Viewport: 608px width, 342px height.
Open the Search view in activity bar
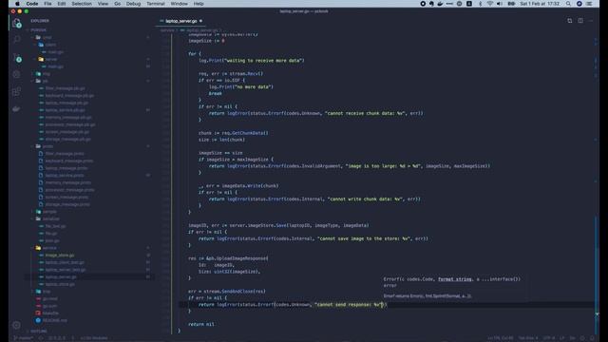pos(16,40)
